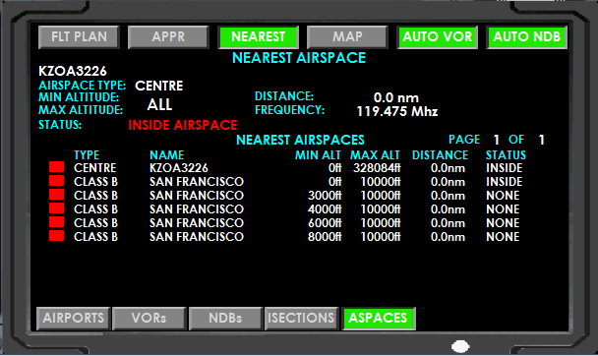Select the KZOA3226 airspace name in list
598x356 pixels.
click(179, 168)
